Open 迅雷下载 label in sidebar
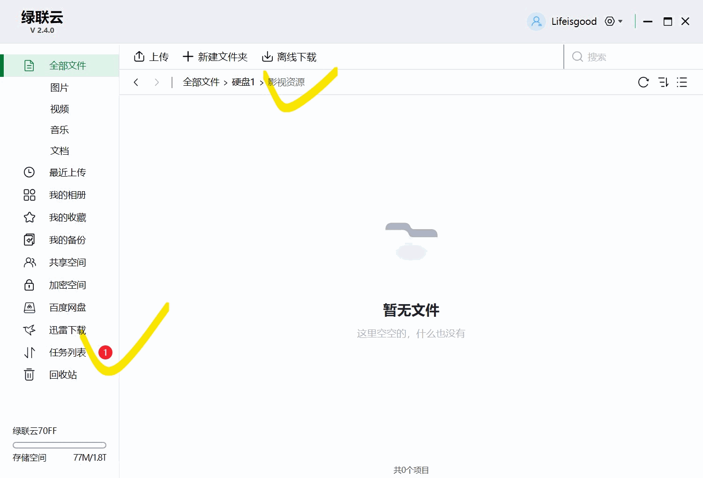Screen dimensions: 703x478 point(67,330)
